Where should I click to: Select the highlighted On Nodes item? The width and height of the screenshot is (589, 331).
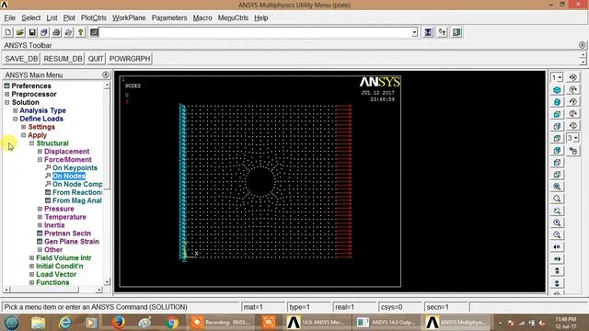click(69, 176)
